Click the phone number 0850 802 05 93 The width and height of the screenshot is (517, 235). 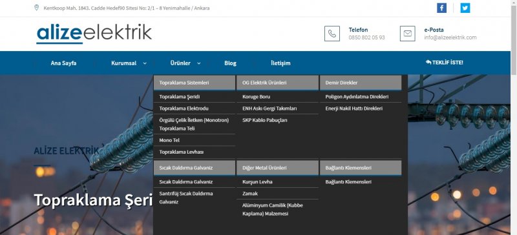(366, 37)
